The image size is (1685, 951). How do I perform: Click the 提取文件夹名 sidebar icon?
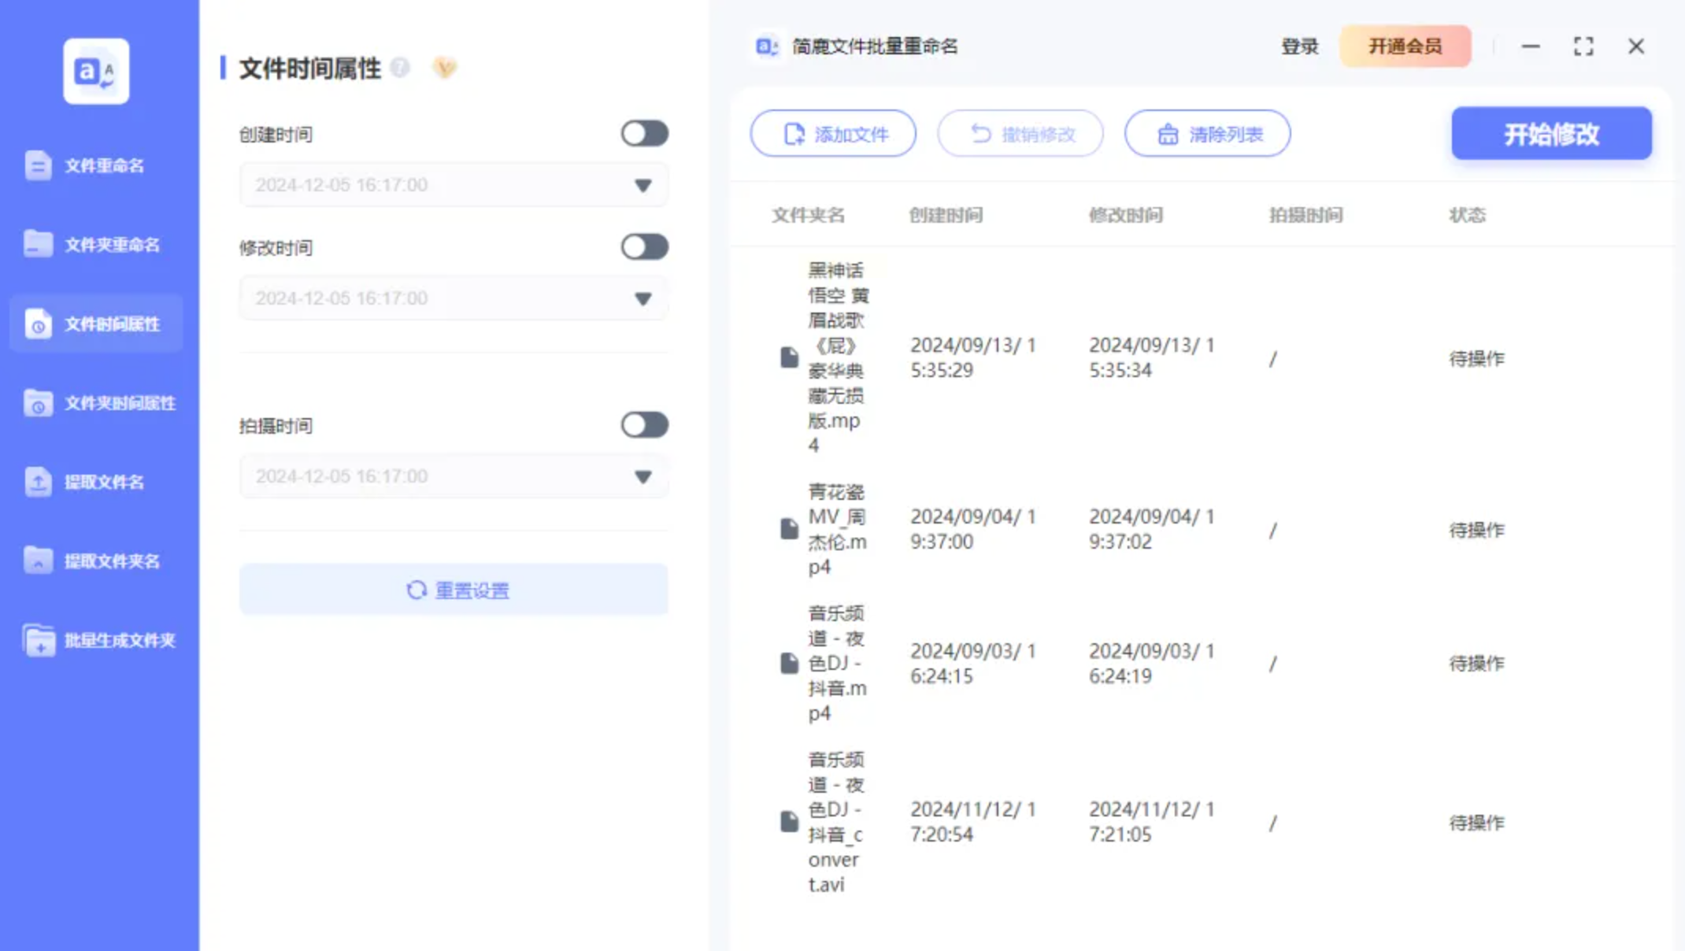coord(38,561)
